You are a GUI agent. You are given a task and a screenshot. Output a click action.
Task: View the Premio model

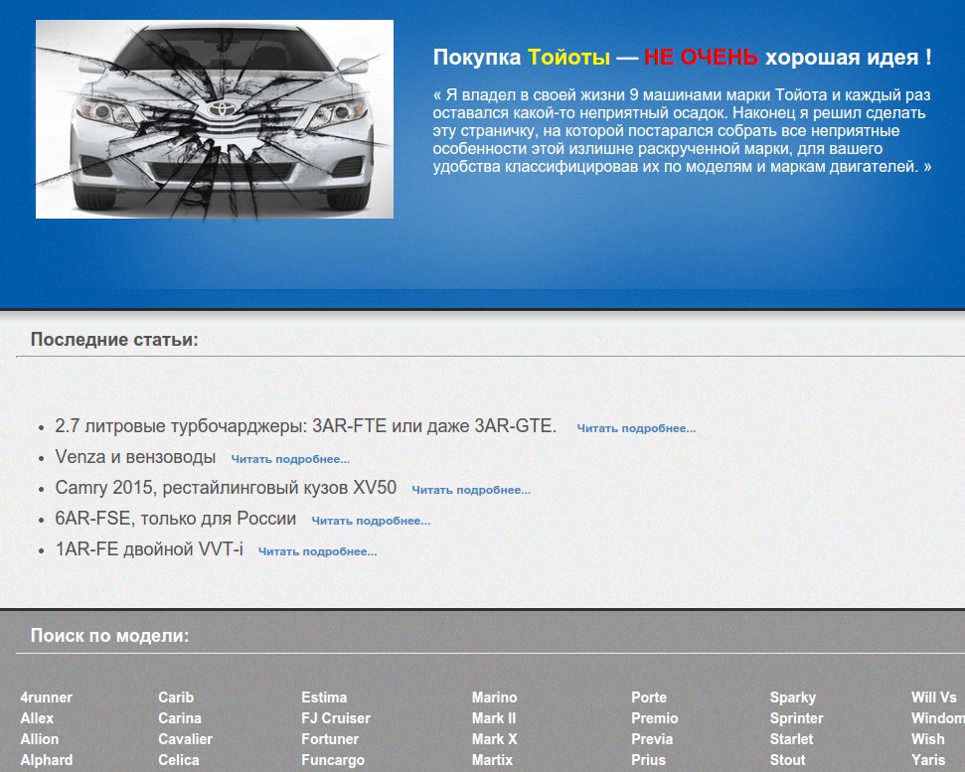point(654,718)
